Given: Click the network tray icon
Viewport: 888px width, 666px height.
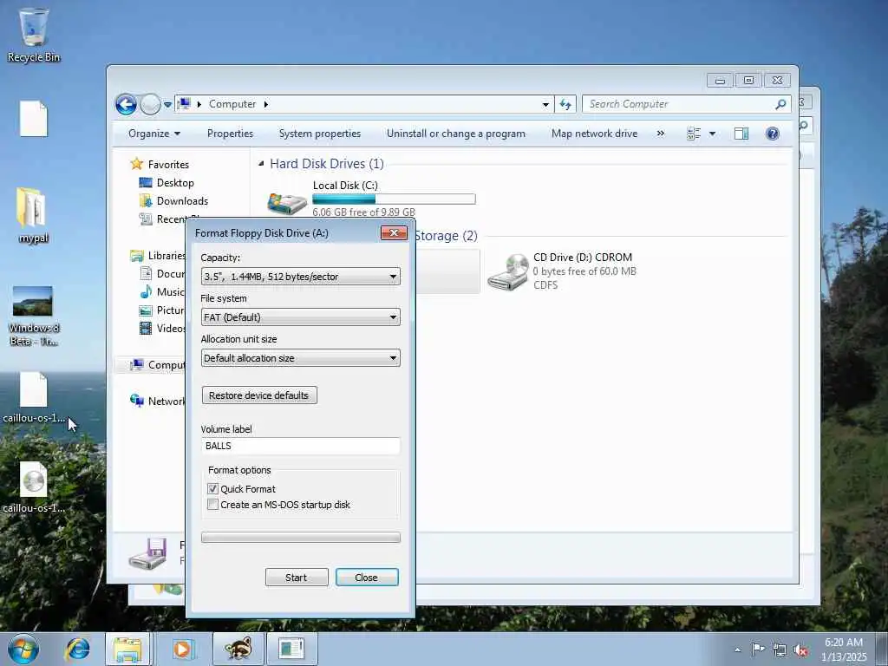Looking at the screenshot, I should [x=780, y=650].
